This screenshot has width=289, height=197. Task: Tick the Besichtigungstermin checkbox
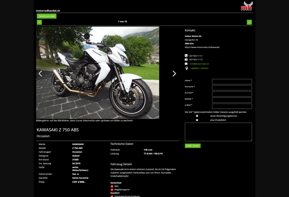pyautogui.click(x=197, y=116)
